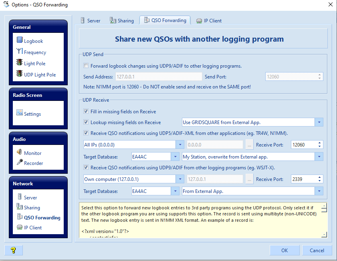Expand the Own computer (127.0.0.1) dropdown

click(x=180, y=180)
